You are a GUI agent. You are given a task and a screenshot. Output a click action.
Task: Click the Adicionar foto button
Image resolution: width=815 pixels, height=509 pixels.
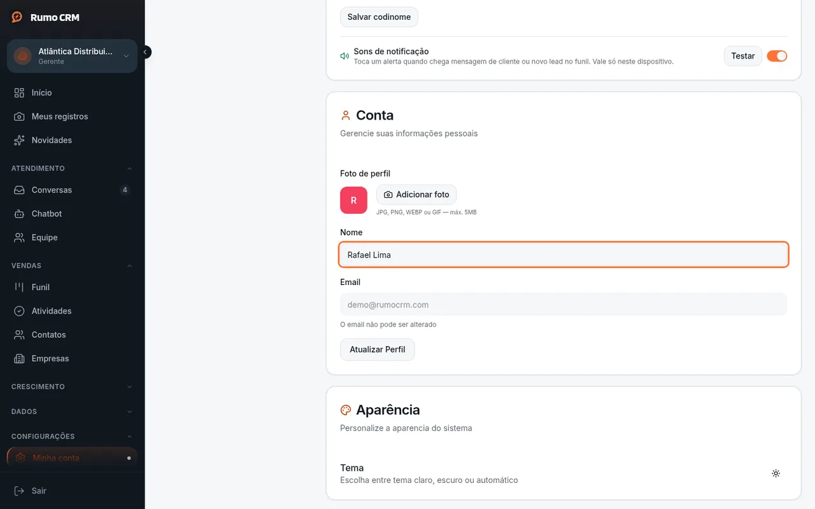pos(416,195)
